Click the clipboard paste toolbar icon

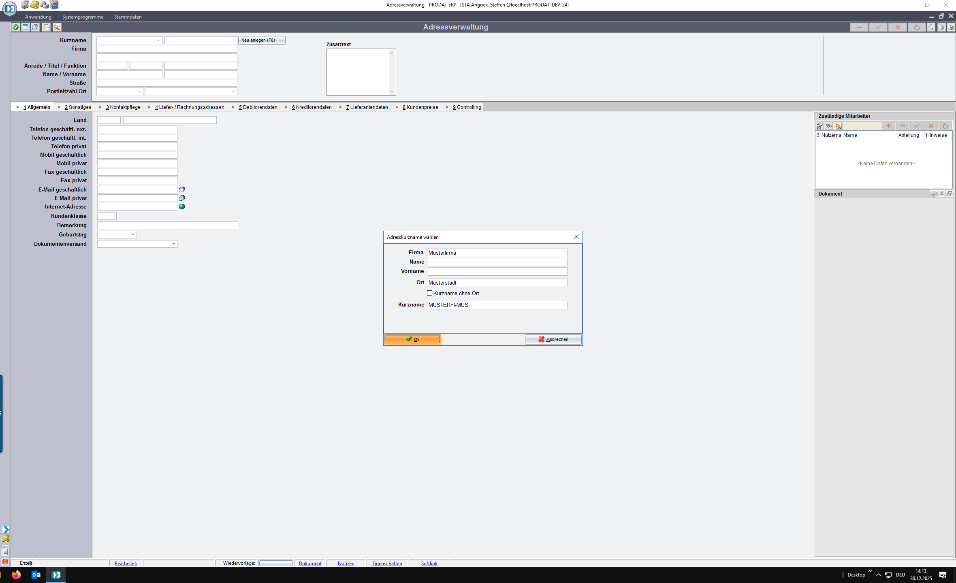click(x=47, y=27)
